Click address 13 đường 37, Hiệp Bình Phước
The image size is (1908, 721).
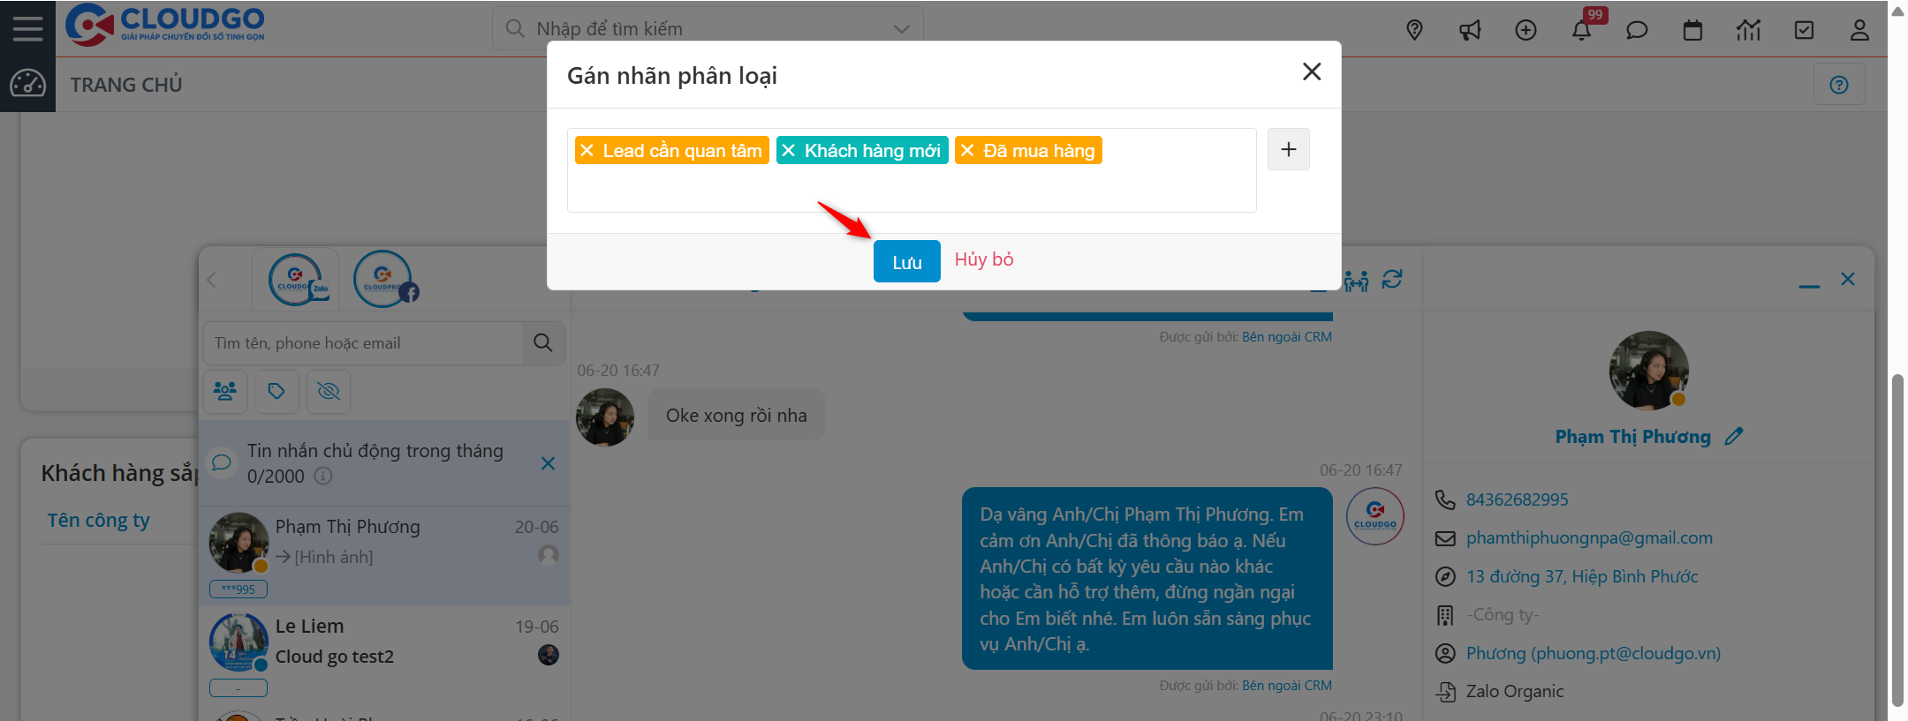1582,576
